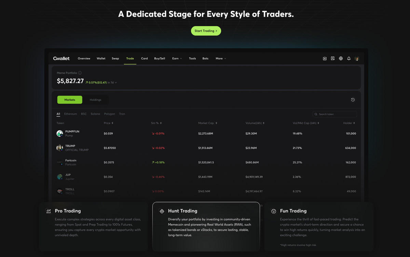Open the download icon in header
Screen dimensions: 410x257
325,59
